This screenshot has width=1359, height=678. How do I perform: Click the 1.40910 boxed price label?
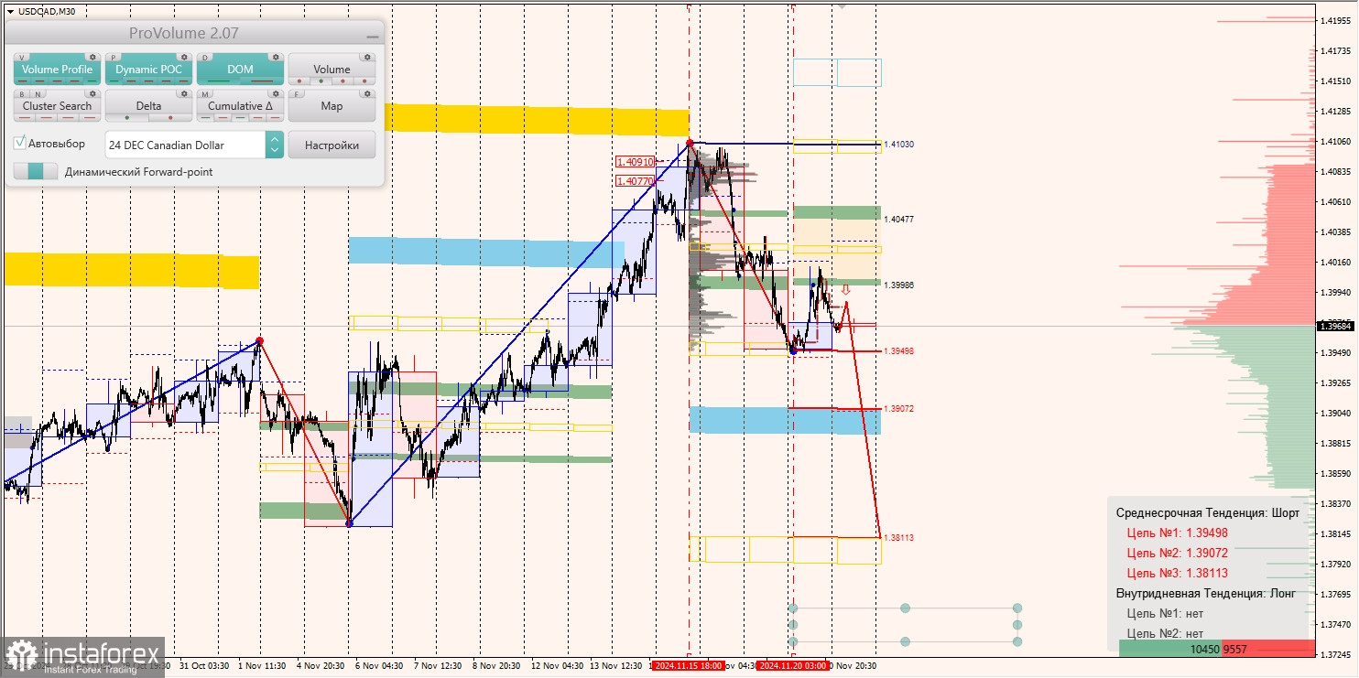tap(636, 162)
